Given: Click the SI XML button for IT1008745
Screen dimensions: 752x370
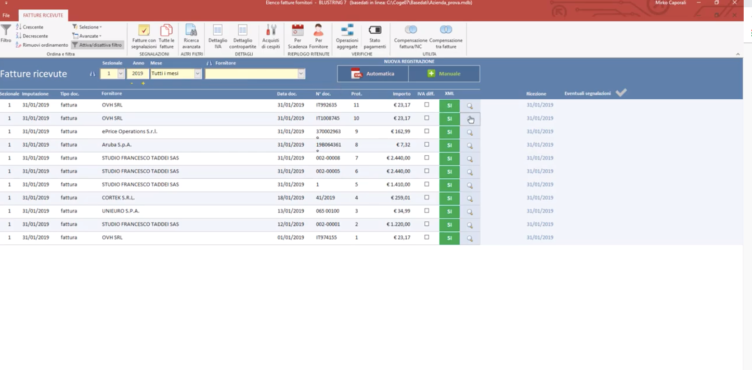Looking at the screenshot, I should point(449,119).
